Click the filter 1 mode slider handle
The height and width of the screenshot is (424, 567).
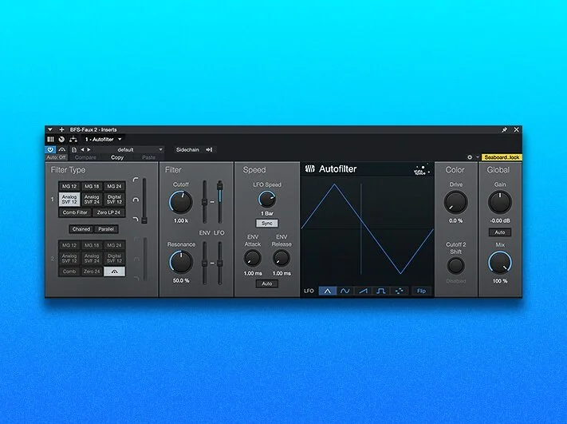[144, 220]
